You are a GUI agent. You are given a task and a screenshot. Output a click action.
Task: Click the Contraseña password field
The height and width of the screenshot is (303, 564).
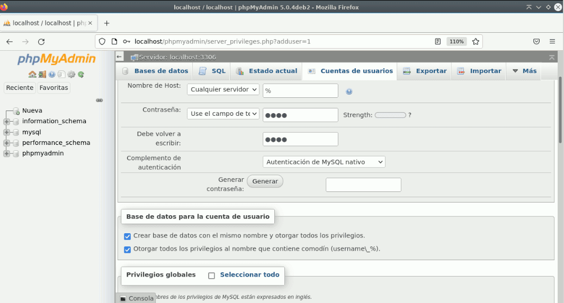tap(300, 115)
